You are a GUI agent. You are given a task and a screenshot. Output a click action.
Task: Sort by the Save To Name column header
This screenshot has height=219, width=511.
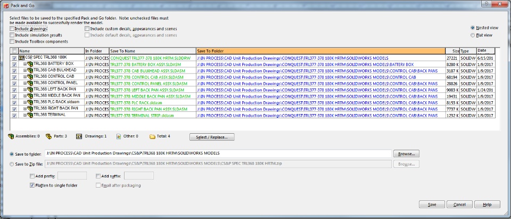[153, 51]
